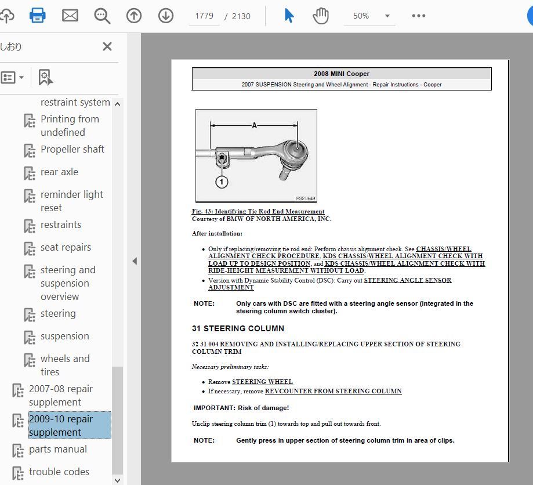The width and height of the screenshot is (533, 485).
Task: Click the restraint system bookmark text
Action: 75,102
